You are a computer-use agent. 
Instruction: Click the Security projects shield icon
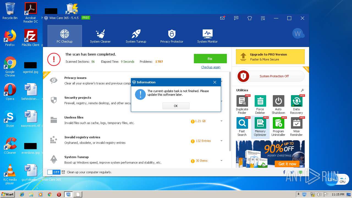[54, 100]
